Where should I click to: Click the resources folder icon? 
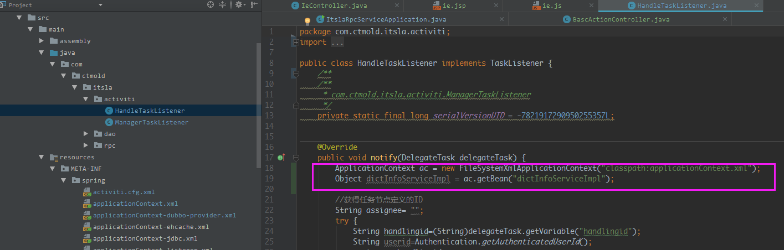point(54,157)
